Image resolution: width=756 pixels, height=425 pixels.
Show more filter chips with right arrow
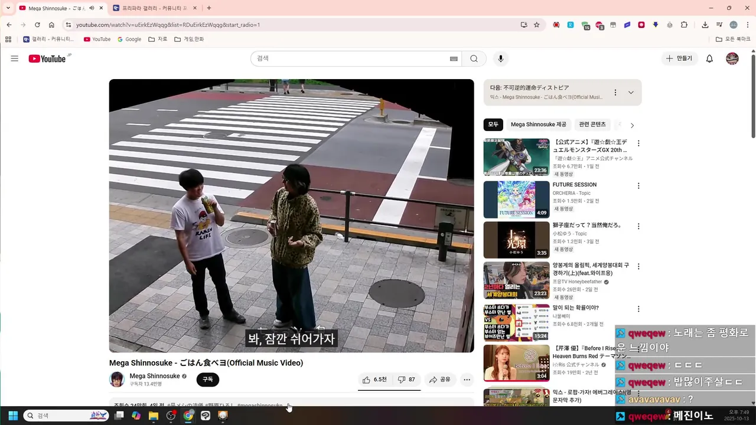pyautogui.click(x=632, y=125)
